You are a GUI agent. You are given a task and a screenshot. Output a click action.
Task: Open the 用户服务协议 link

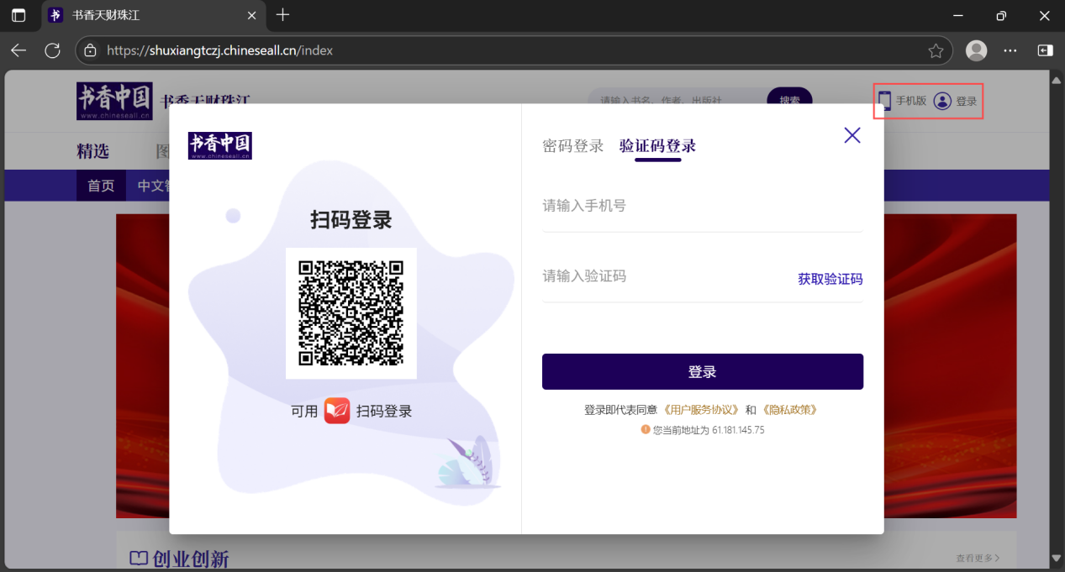coord(701,410)
